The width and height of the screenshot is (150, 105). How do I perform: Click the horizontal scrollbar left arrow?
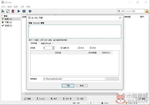[x=23, y=94]
